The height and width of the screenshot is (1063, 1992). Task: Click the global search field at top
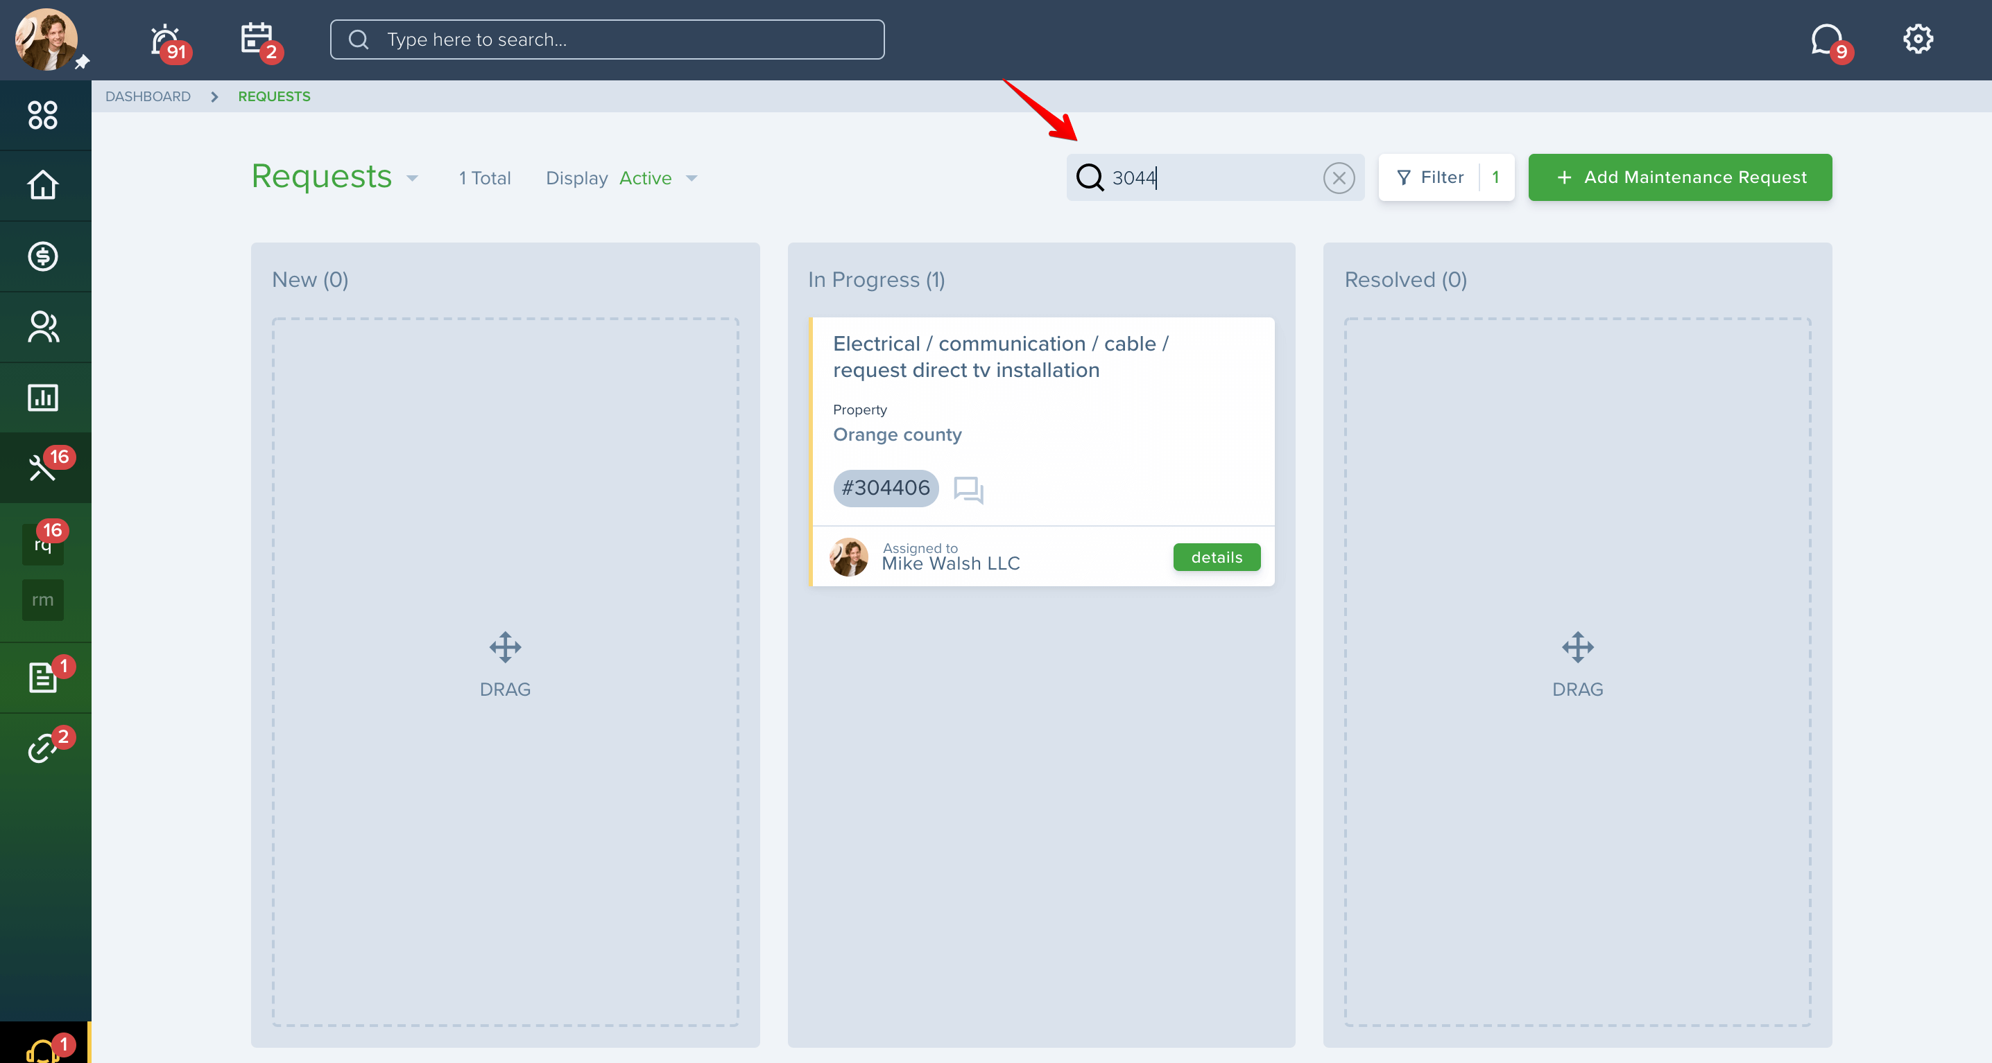[607, 39]
